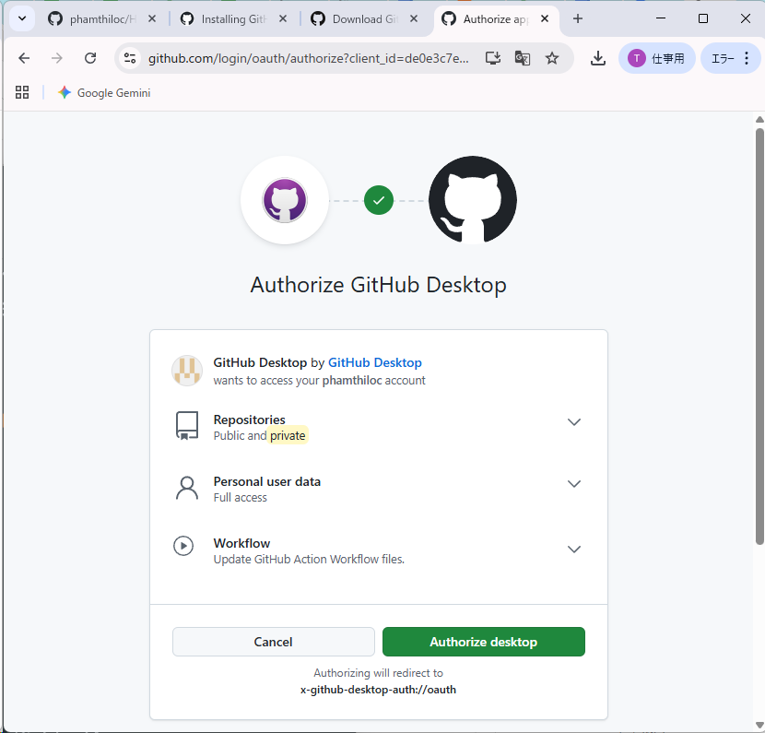Click the 'phamthiloc' account name text
Viewport: 765px width, 733px height.
pyautogui.click(x=352, y=380)
